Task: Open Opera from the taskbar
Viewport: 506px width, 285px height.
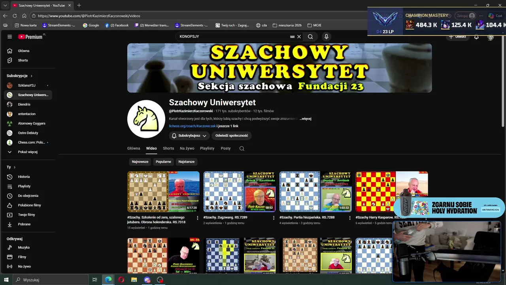Action: pyautogui.click(x=121, y=279)
